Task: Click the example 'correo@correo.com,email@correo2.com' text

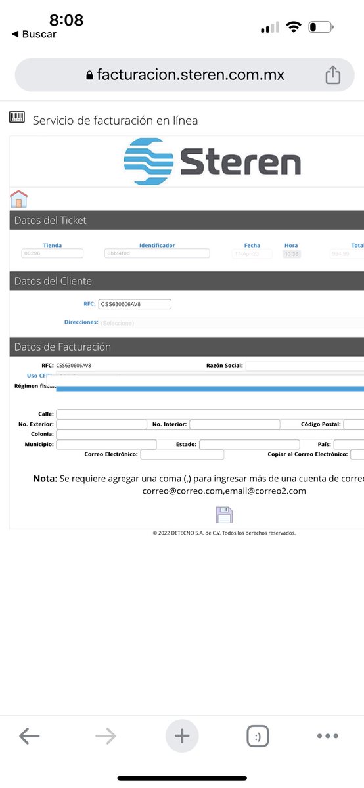Action: (x=224, y=491)
